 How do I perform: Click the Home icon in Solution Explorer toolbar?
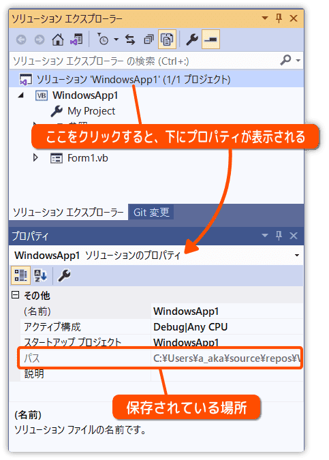click(x=58, y=40)
